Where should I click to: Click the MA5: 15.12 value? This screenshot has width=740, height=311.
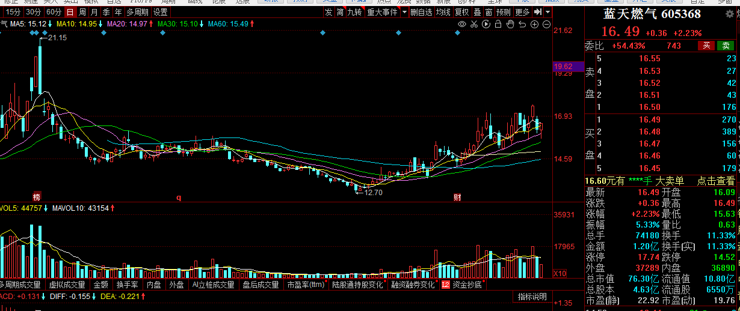[27, 24]
